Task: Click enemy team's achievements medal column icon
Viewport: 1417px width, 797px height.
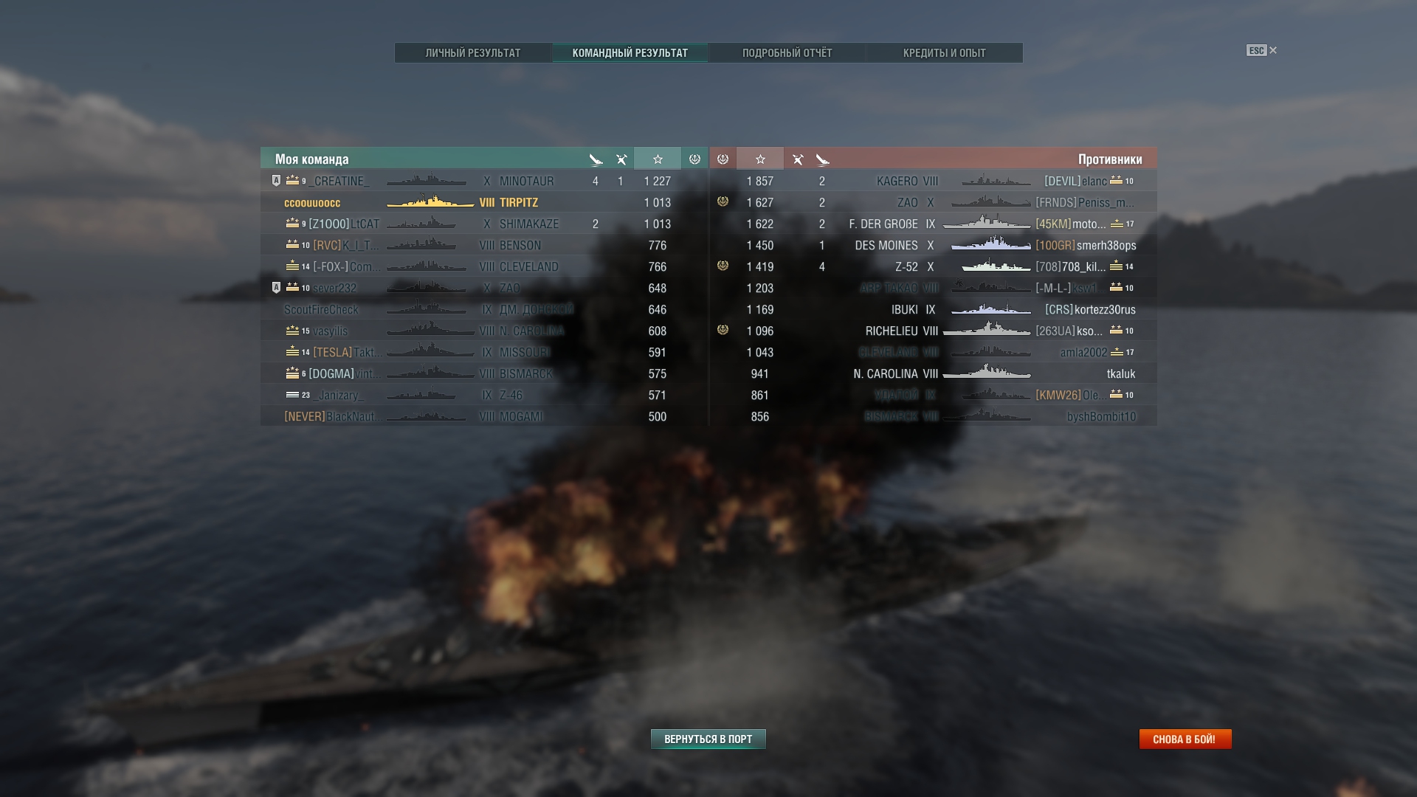Action: point(723,159)
